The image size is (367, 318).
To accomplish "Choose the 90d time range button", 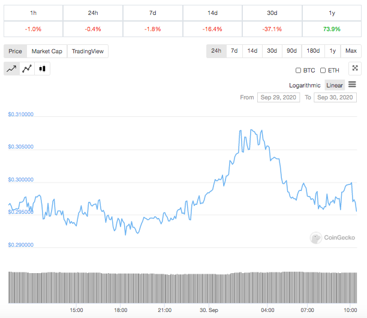I will (291, 52).
